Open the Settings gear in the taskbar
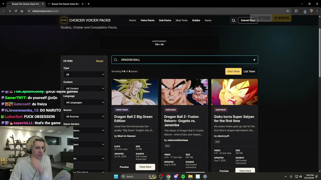The width and height of the screenshot is (321, 180). tap(205, 176)
